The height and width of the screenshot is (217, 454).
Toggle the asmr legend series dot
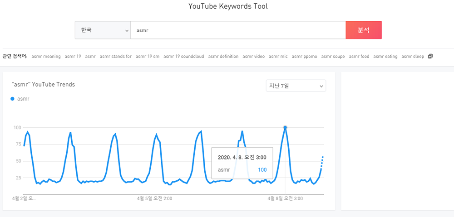[x=12, y=99]
